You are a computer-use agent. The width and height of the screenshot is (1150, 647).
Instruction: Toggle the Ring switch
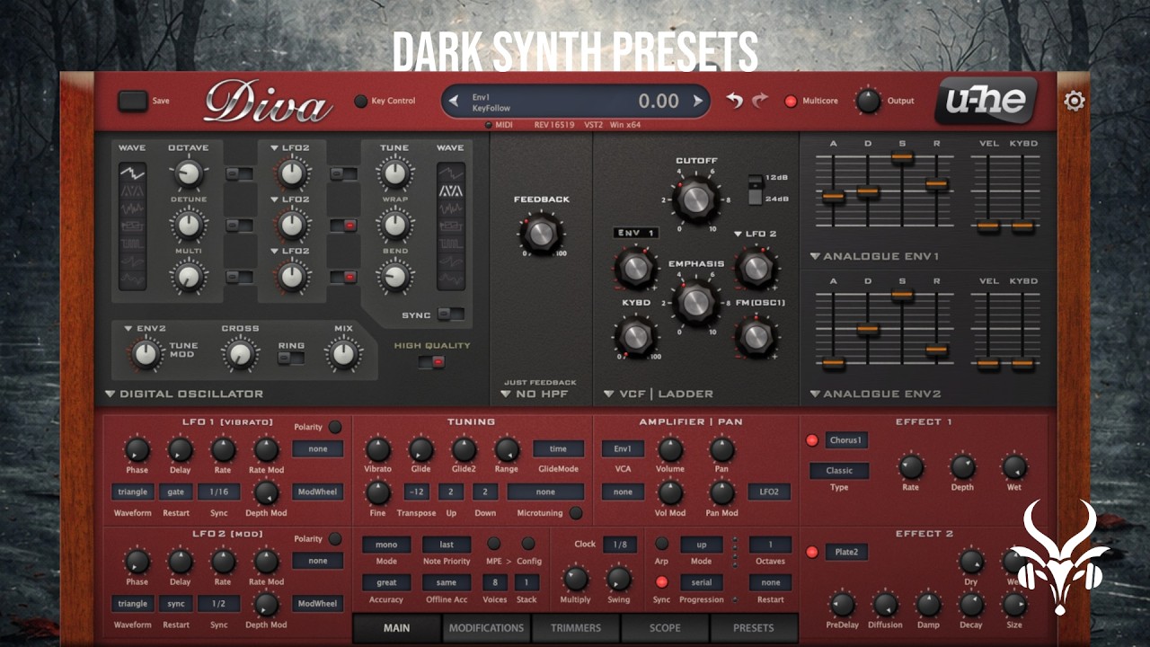[291, 358]
